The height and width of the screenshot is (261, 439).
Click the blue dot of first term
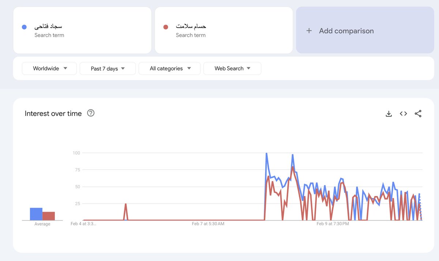tap(25, 27)
